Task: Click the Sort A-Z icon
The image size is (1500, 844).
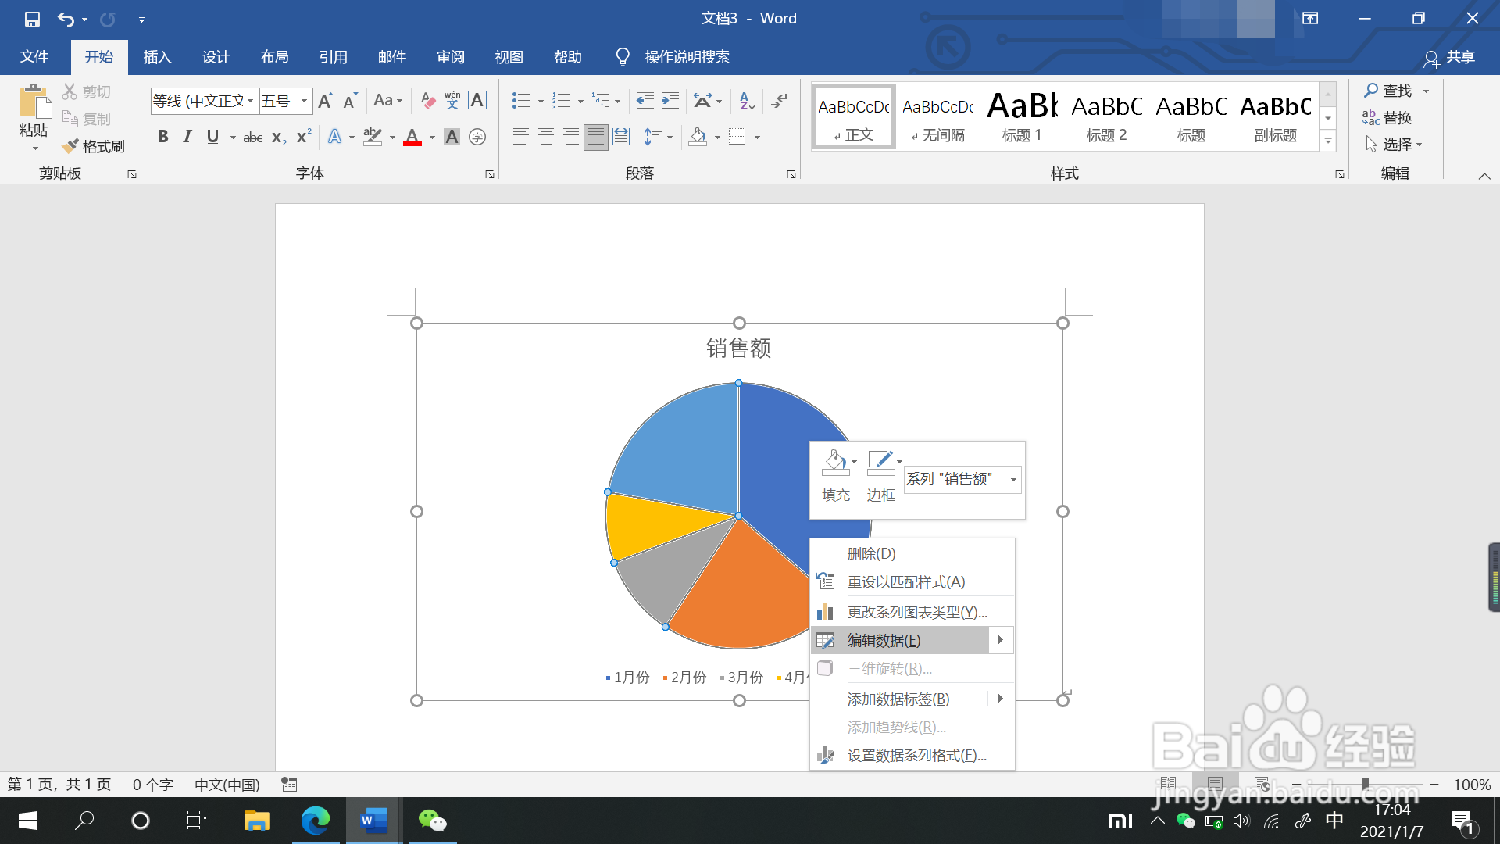Action: (x=747, y=101)
